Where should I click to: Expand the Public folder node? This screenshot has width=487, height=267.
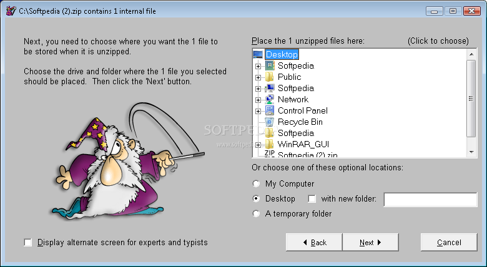click(258, 77)
